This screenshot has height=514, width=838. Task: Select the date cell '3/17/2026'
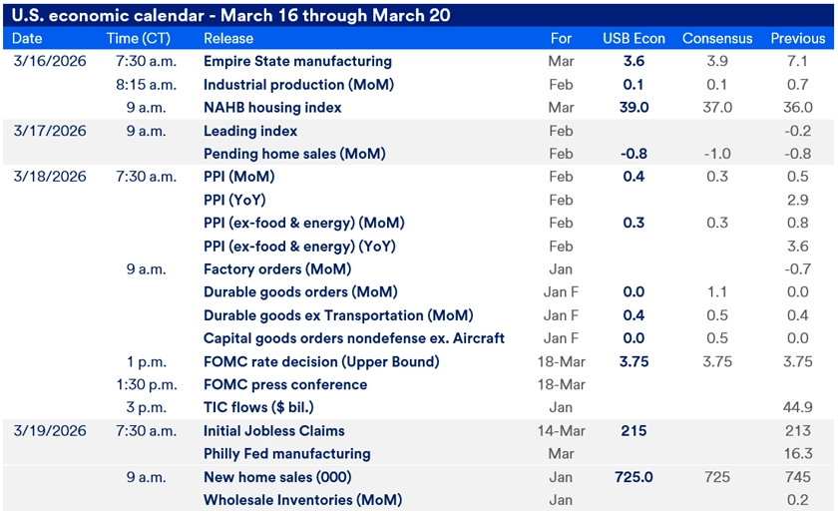[50, 131]
